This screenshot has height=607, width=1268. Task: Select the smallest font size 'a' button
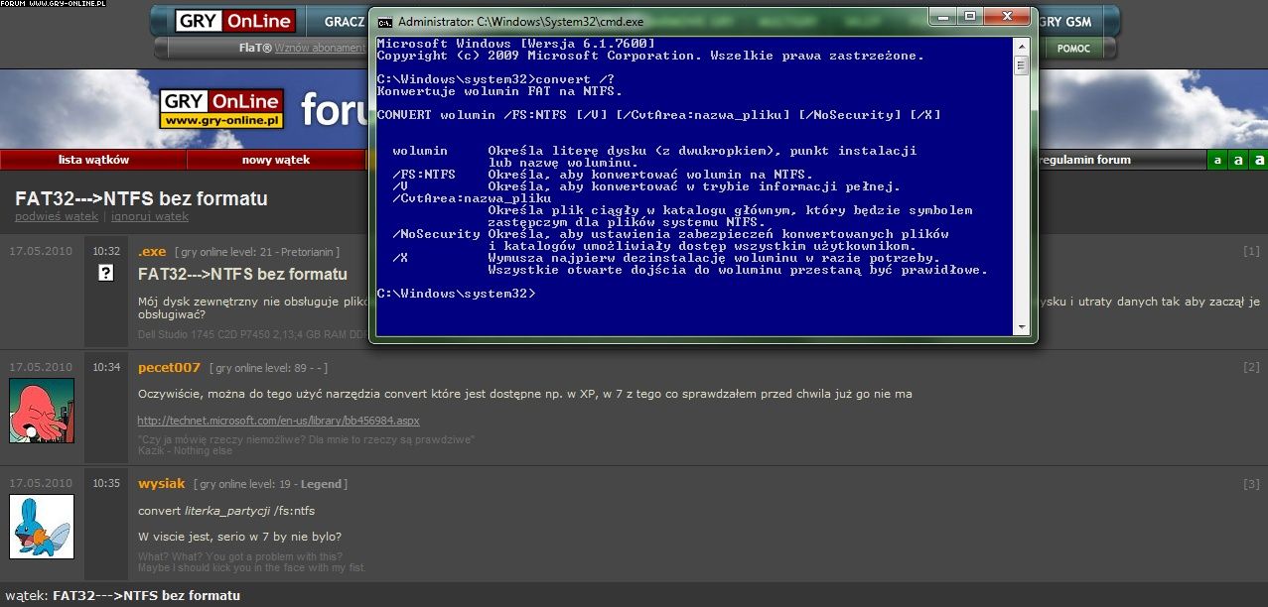click(x=1217, y=160)
